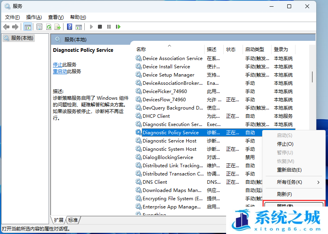Open Properties via the toolbar icon
Screen dimensions: 328x234
coord(39,27)
